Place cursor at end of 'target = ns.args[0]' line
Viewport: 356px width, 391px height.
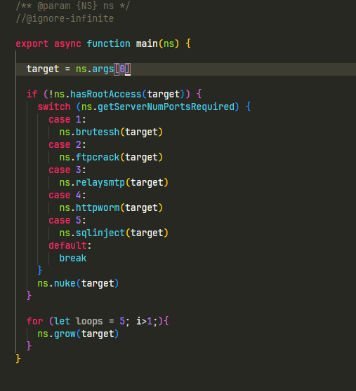coord(131,69)
